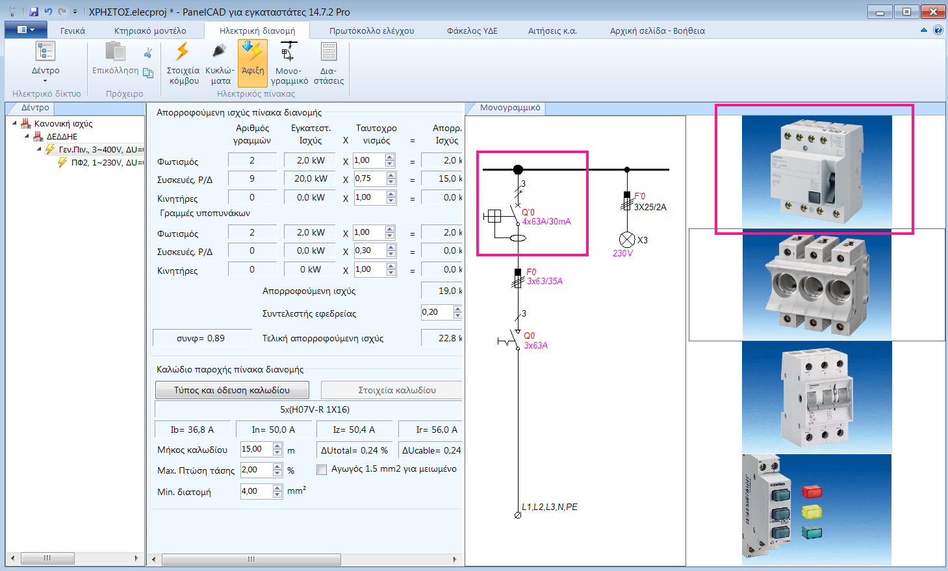Viewport: 948px width, 571px height.
Task: Collapse the Κανονική ισχύς tree node
Action: pyautogui.click(x=15, y=123)
